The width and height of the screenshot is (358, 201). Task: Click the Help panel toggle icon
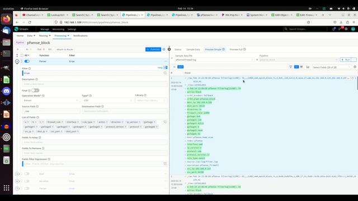(166, 68)
